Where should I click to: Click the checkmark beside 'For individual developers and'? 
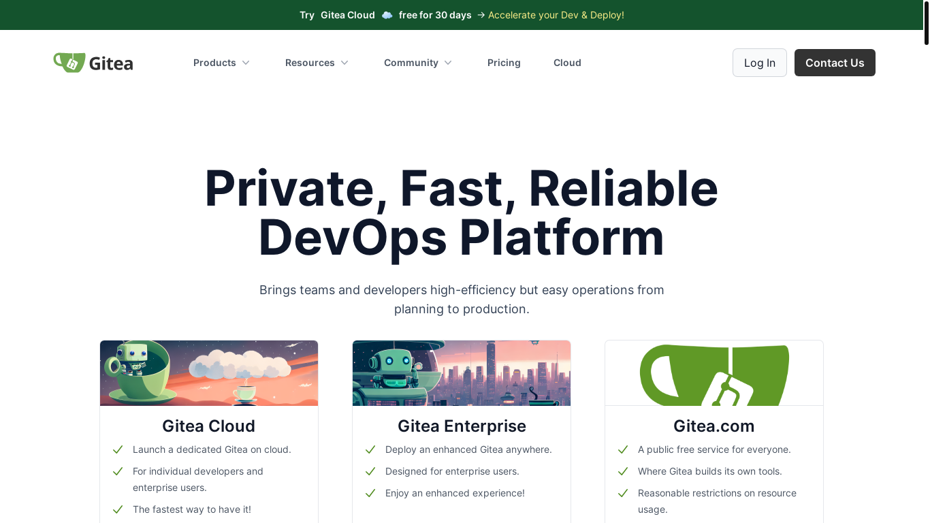(118, 471)
